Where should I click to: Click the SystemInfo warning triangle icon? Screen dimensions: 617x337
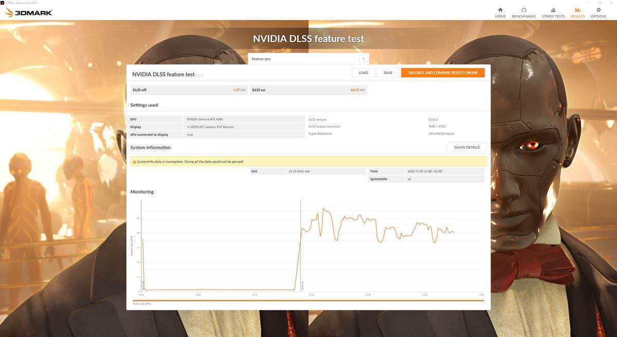coord(134,162)
